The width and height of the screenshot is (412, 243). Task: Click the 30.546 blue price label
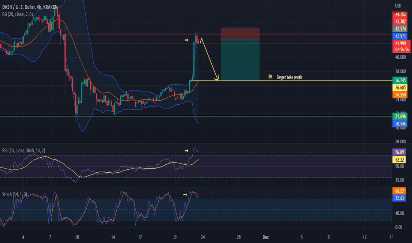400,123
